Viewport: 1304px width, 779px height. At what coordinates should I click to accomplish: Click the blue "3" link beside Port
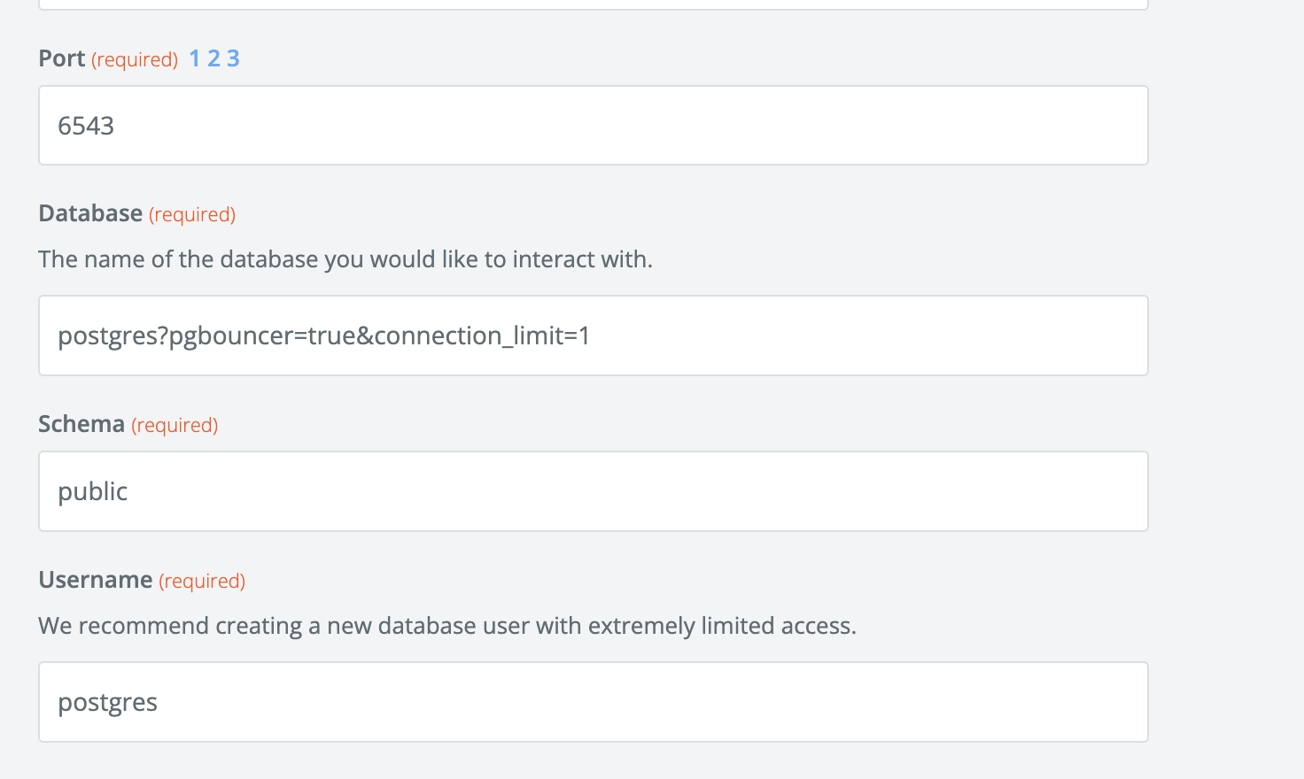coord(233,58)
